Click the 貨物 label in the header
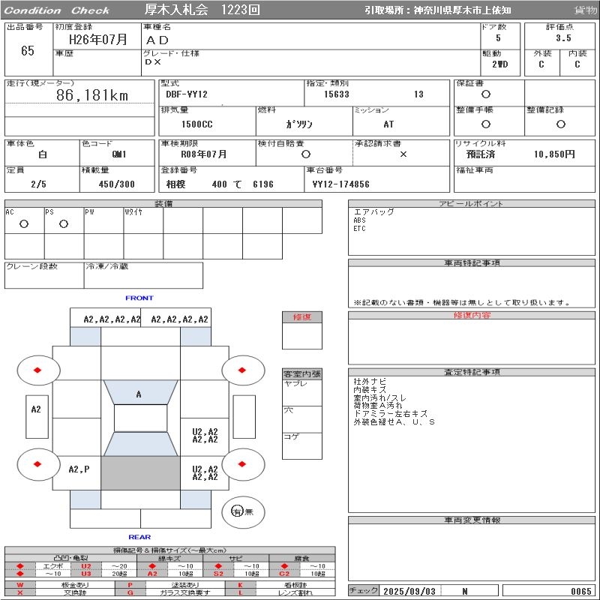This screenshot has width=600, height=600. click(x=585, y=10)
